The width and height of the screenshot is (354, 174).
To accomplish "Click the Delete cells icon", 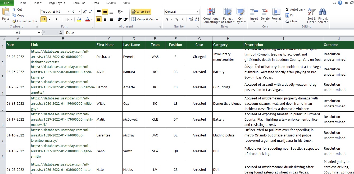I will (265, 12).
